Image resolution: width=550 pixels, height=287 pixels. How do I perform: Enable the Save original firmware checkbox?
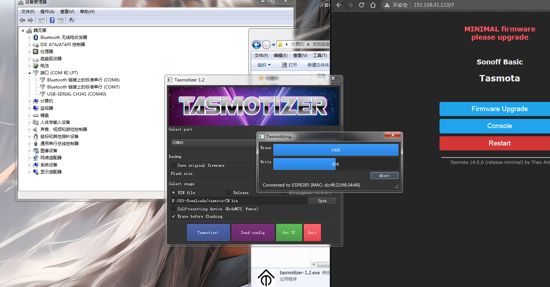click(x=174, y=165)
